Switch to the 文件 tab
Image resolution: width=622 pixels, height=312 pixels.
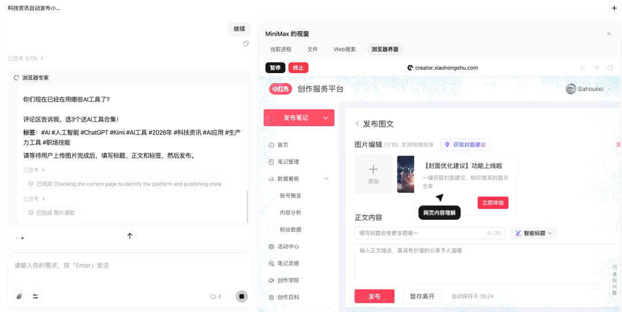click(312, 50)
